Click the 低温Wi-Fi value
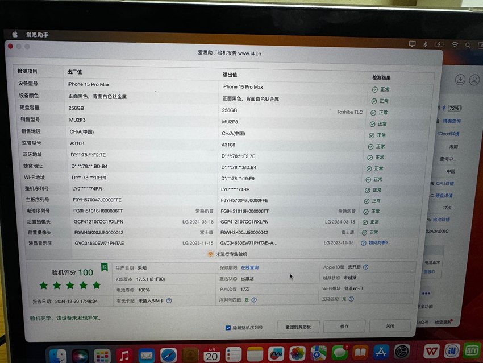The width and height of the screenshot is (483, 363). (x=353, y=288)
